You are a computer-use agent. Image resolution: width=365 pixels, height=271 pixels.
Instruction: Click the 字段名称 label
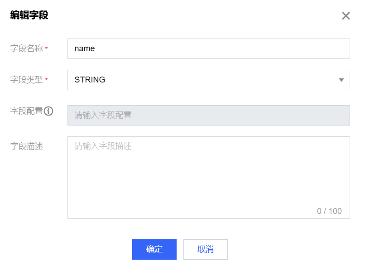point(26,48)
